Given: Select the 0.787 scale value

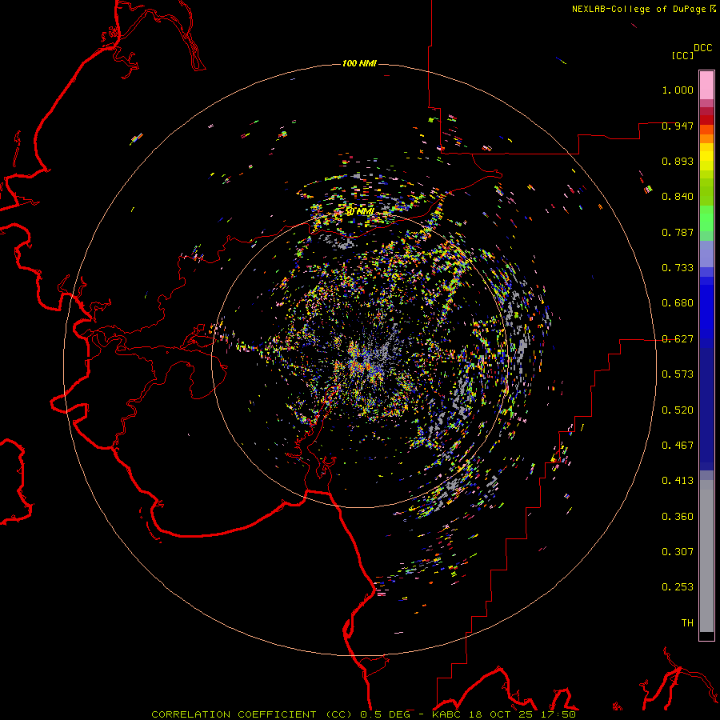Looking at the screenshot, I should (678, 232).
